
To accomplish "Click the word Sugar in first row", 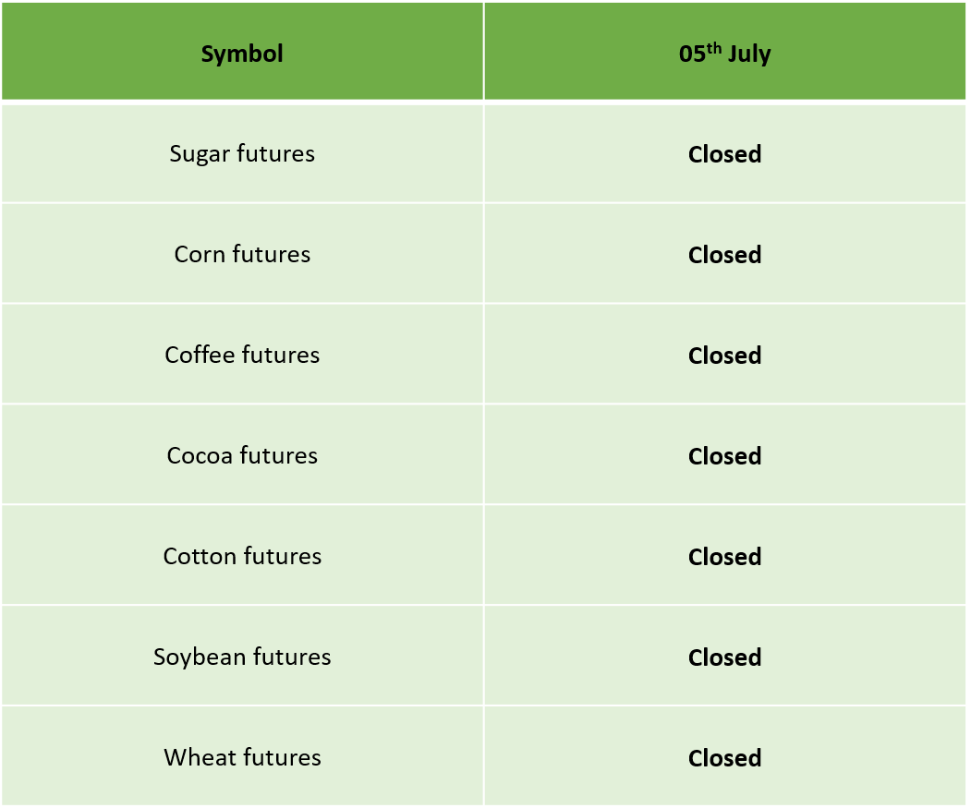I will (x=200, y=155).
